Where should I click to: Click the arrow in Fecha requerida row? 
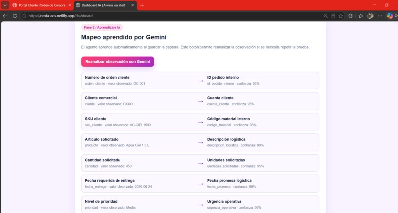200,184
